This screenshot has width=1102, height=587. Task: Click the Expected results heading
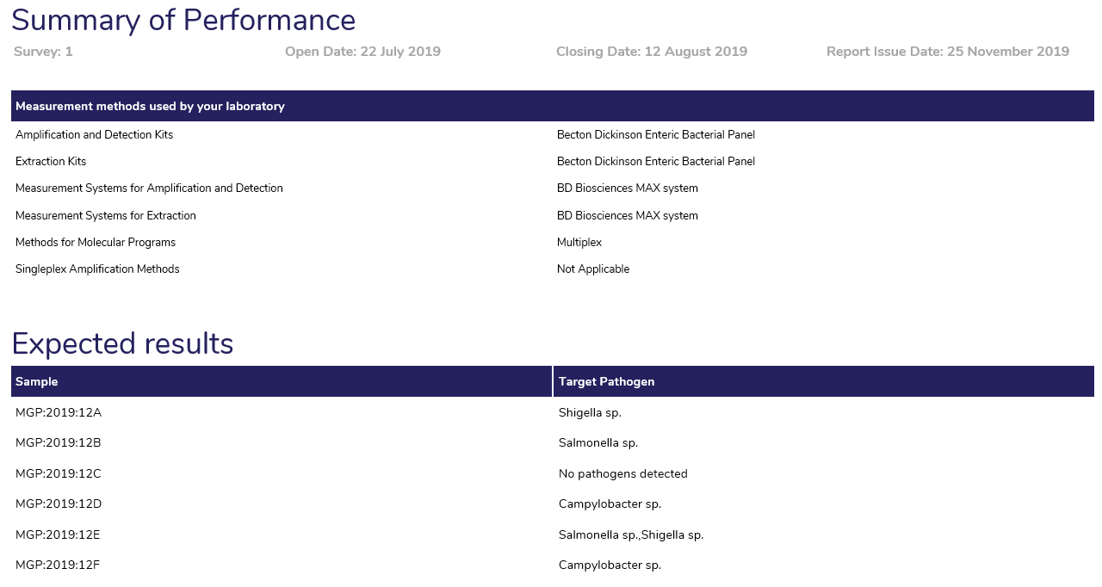point(122,343)
